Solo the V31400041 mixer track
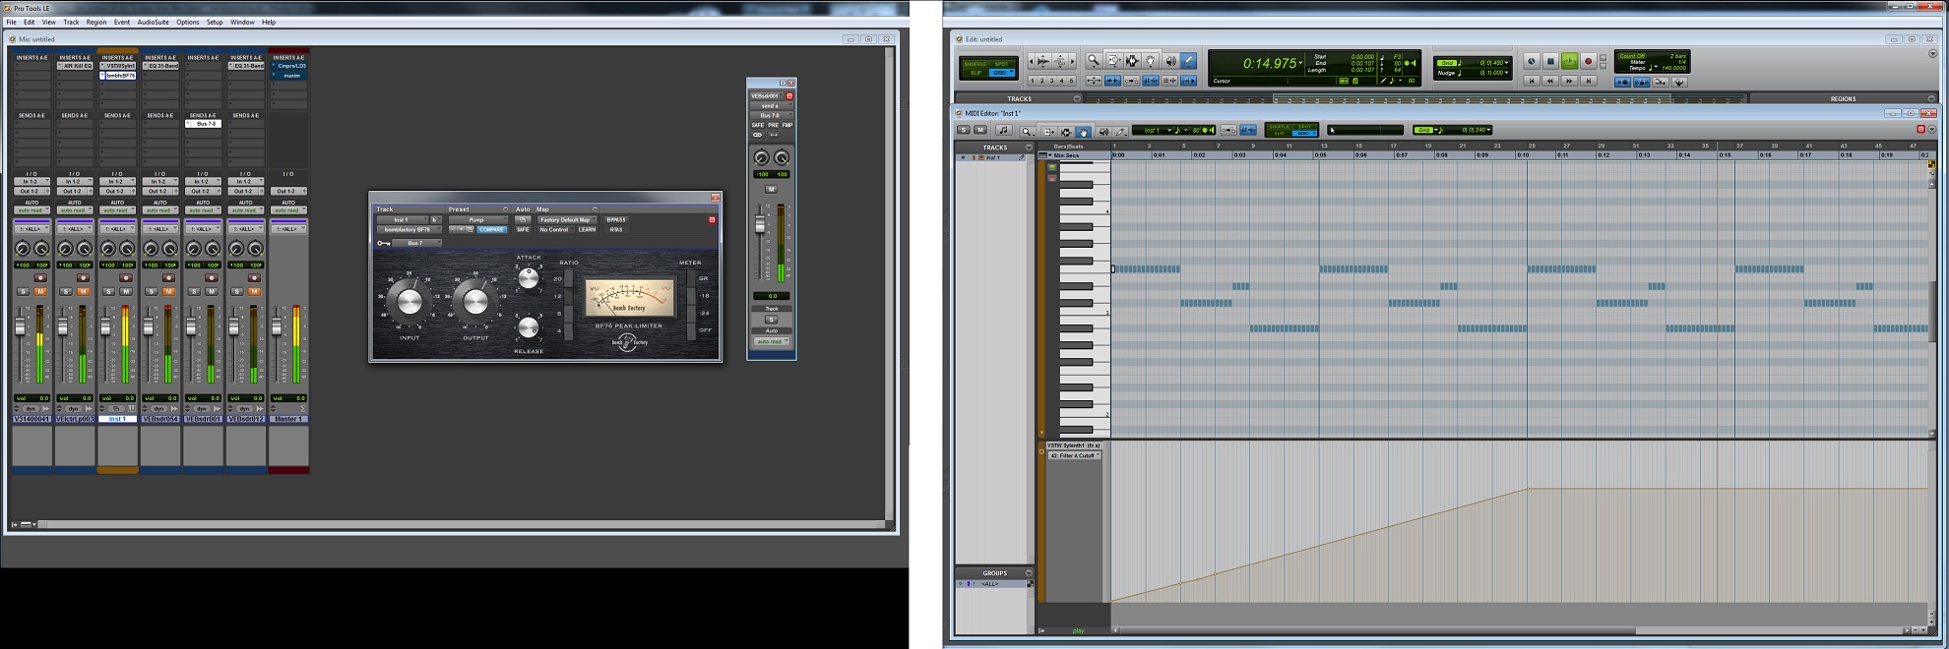Viewport: 1949px width, 649px height. tap(24, 291)
